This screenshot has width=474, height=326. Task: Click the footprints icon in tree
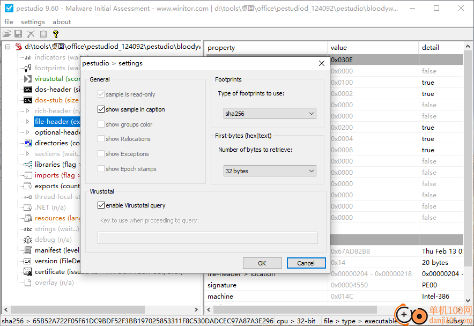27,68
